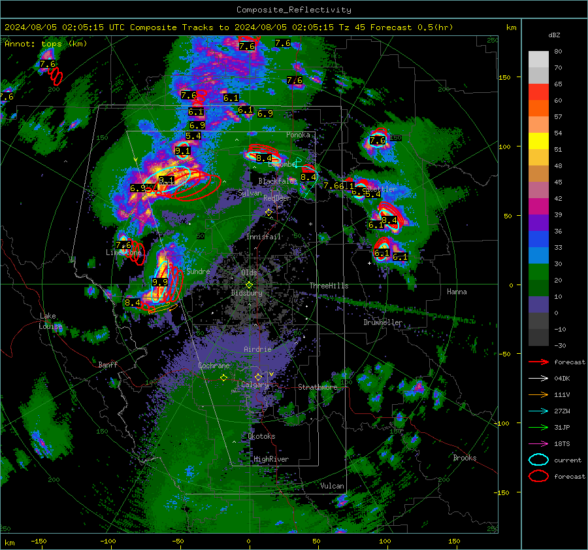Click the -30 value in dBZ legend
Image resolution: width=588 pixels, height=550 pixels.
tap(560, 345)
